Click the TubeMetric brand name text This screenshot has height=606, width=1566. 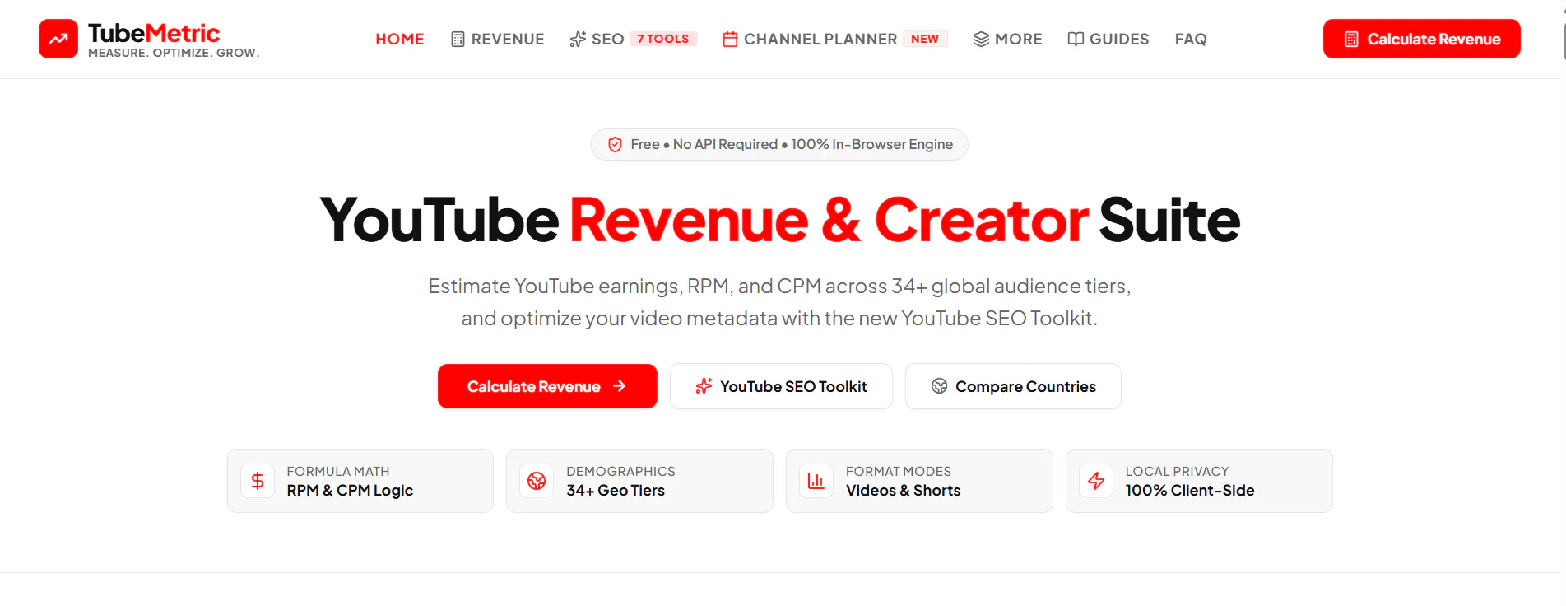(x=154, y=33)
